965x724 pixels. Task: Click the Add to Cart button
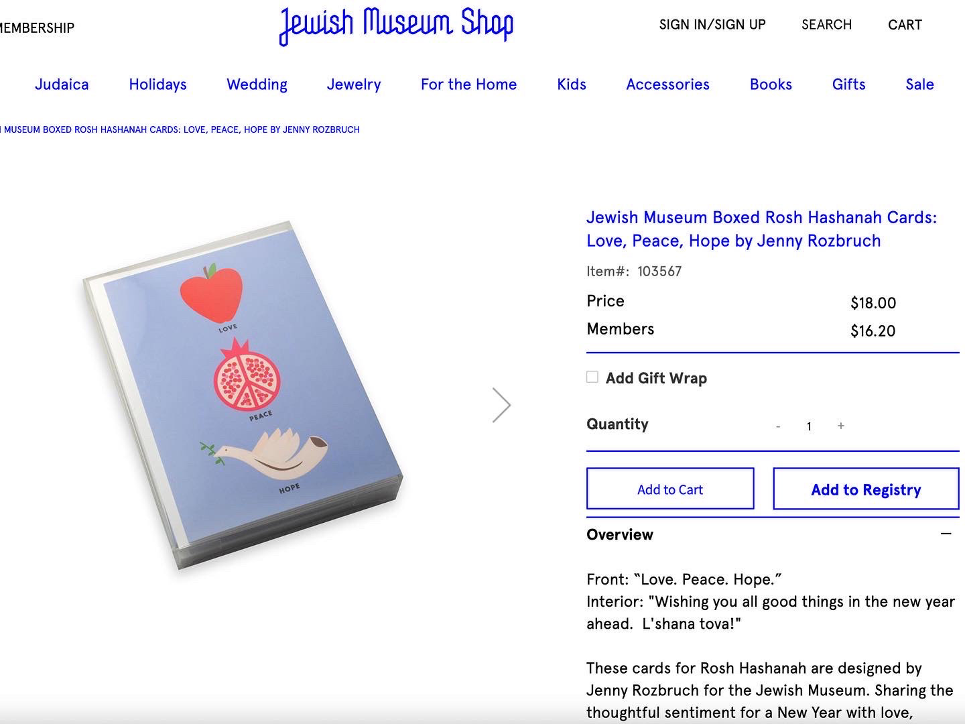[670, 489]
